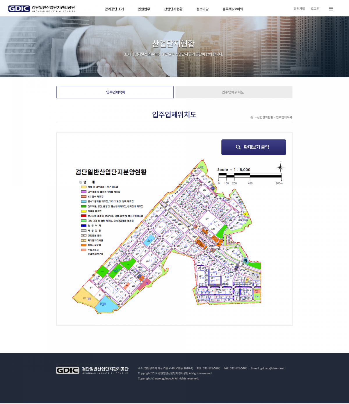Click the north compass icon on map
The height and width of the screenshot is (404, 349).
280,168
